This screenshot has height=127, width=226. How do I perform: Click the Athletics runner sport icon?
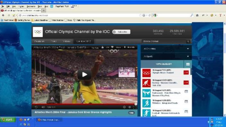(x=146, y=103)
